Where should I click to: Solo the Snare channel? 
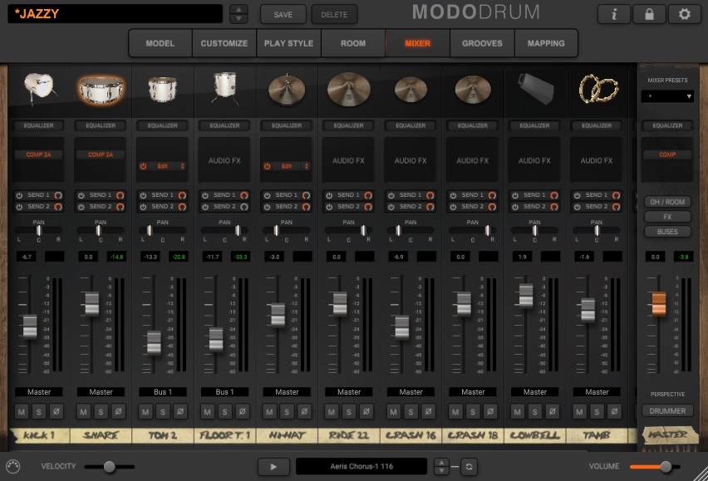coord(101,411)
